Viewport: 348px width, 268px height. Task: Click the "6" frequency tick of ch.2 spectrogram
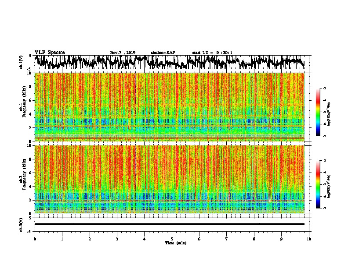(x=31, y=173)
